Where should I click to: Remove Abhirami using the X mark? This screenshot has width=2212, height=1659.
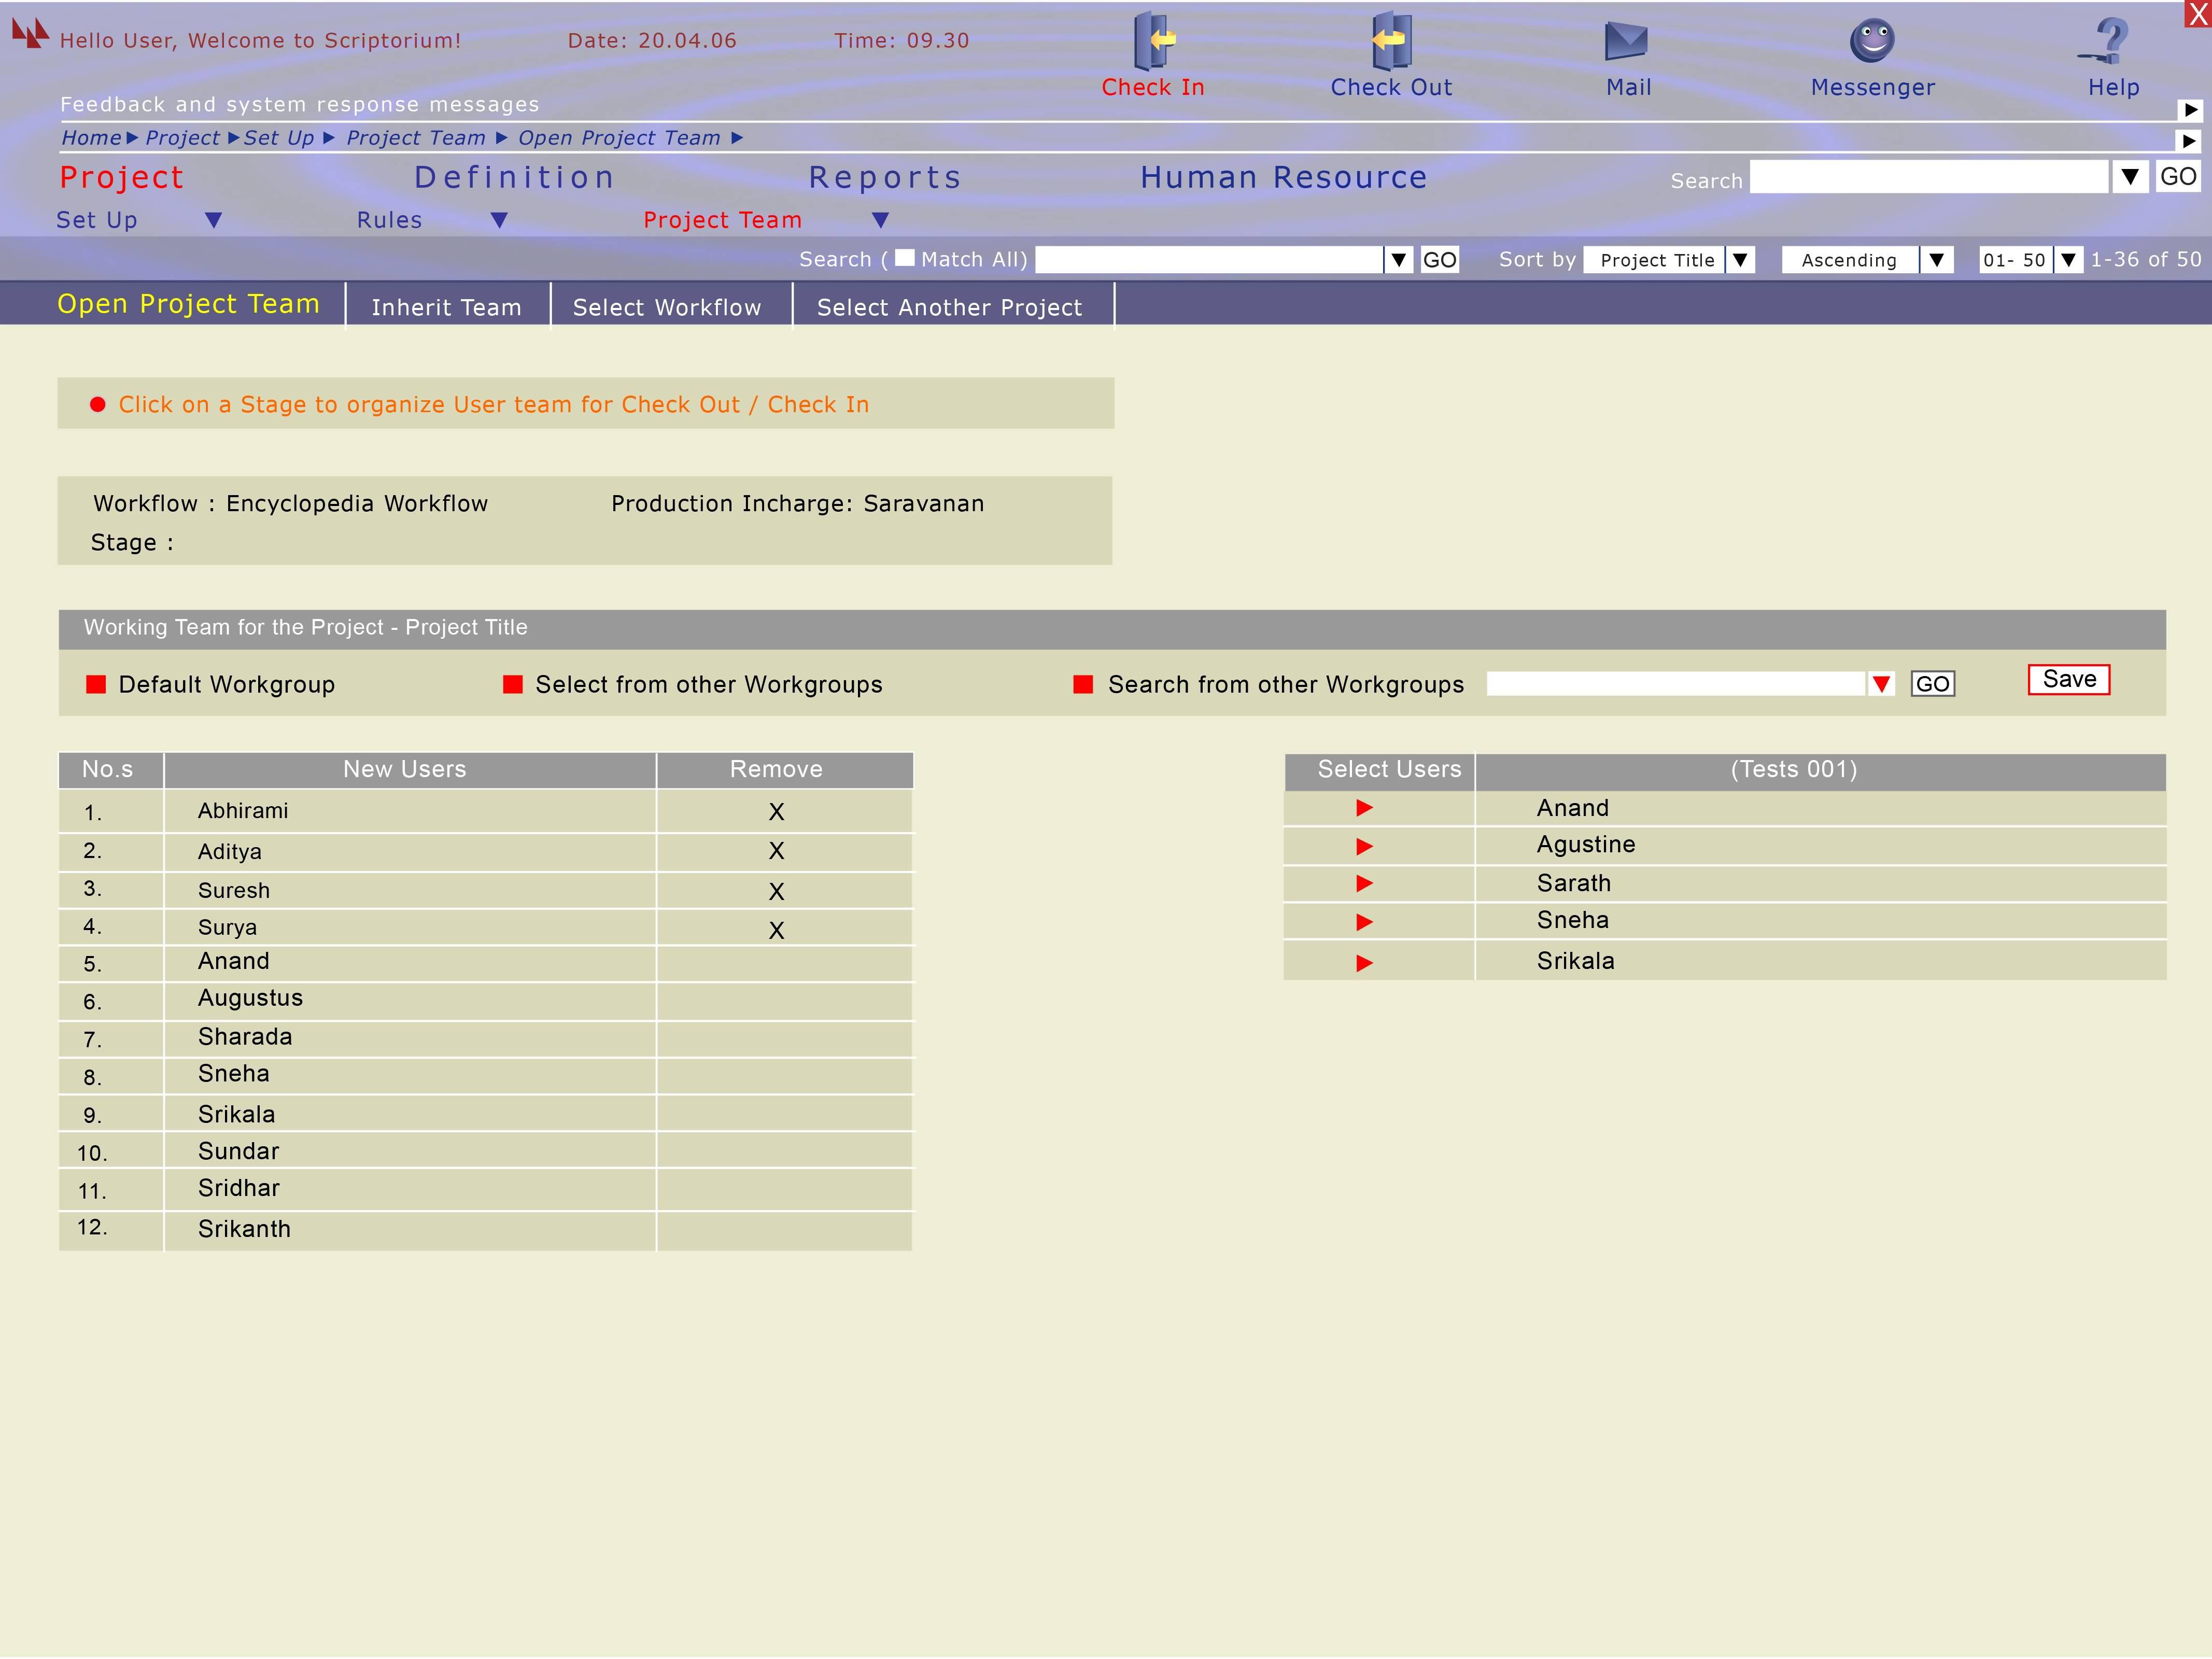[x=776, y=812]
